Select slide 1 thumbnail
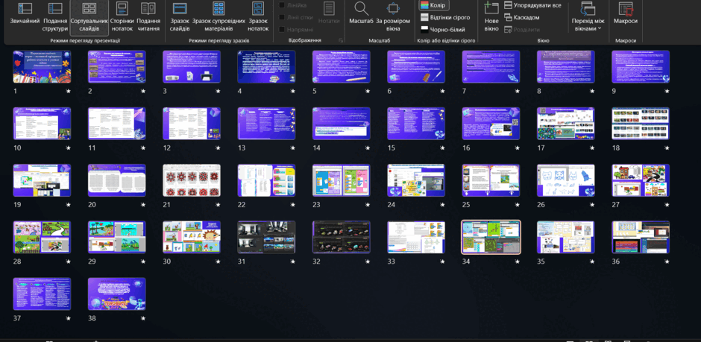 [42, 66]
